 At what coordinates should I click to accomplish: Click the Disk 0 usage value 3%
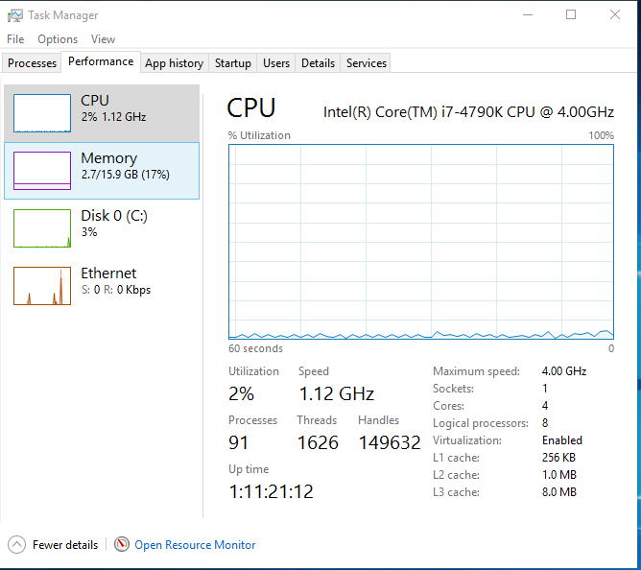pyautogui.click(x=89, y=232)
